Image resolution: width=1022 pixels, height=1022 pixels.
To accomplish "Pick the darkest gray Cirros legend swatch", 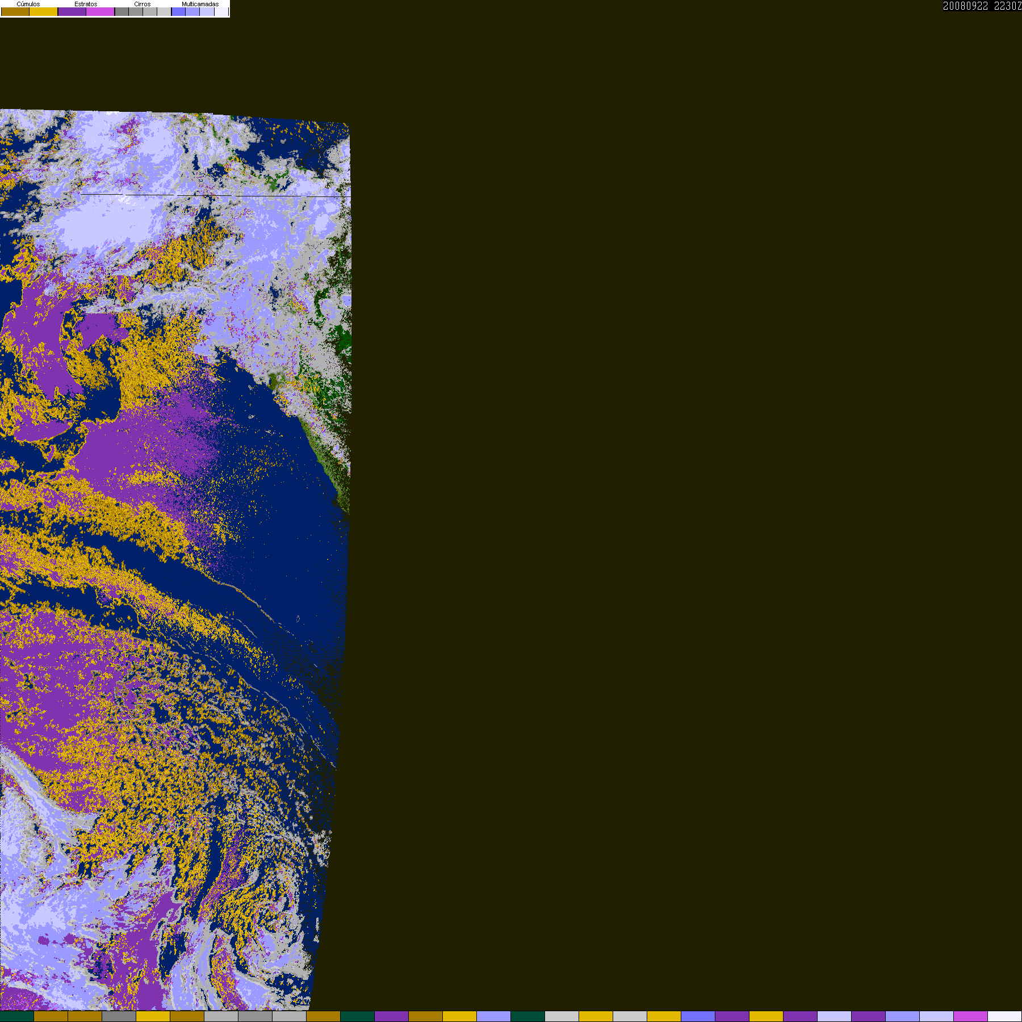I will (x=122, y=12).
